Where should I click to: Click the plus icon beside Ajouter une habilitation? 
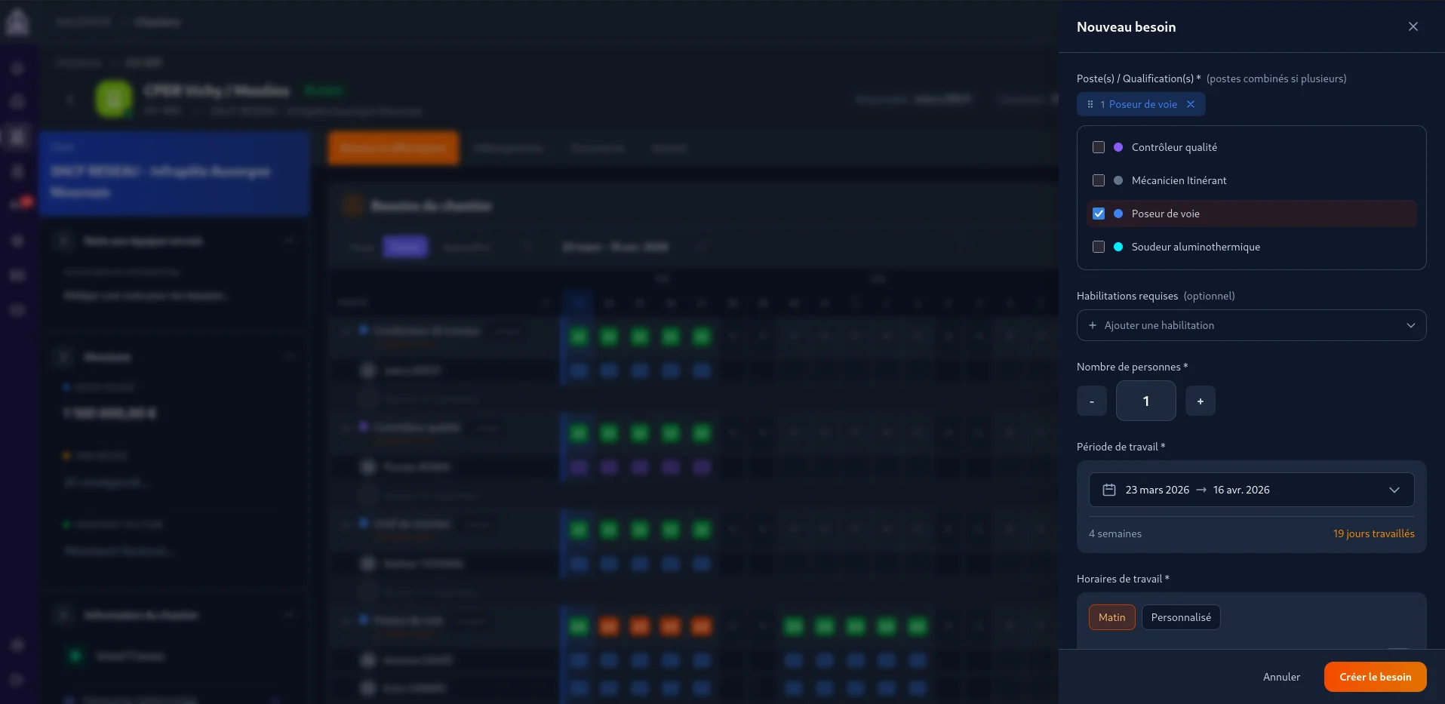[x=1092, y=325]
